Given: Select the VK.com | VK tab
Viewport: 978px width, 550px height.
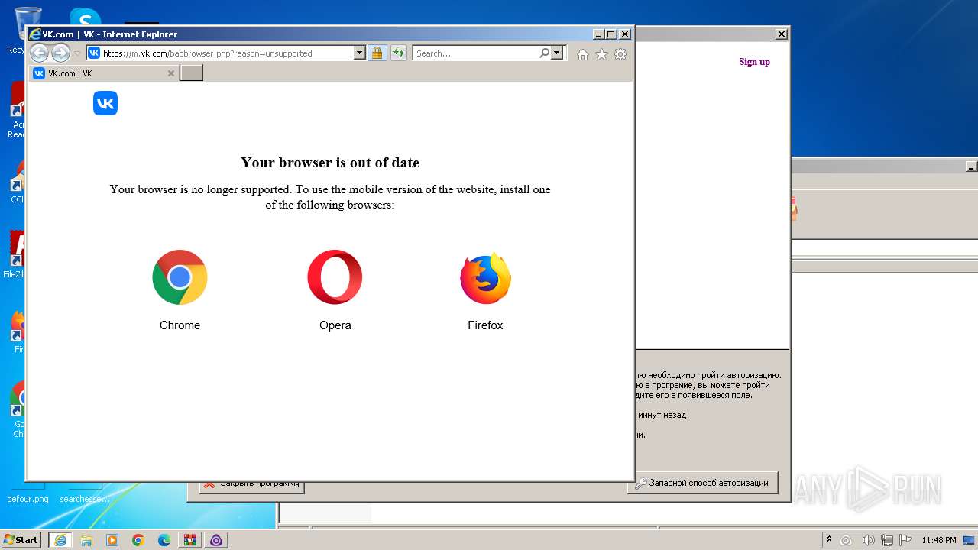Looking at the screenshot, I should pyautogui.click(x=104, y=73).
